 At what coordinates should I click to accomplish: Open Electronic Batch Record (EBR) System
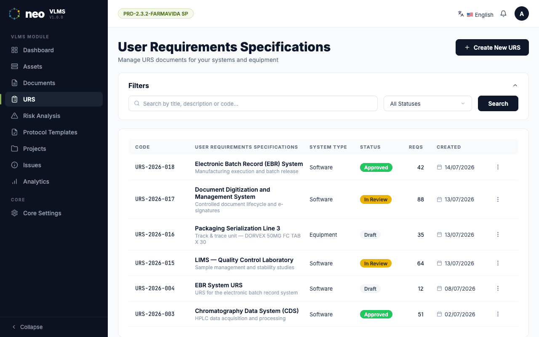click(249, 164)
